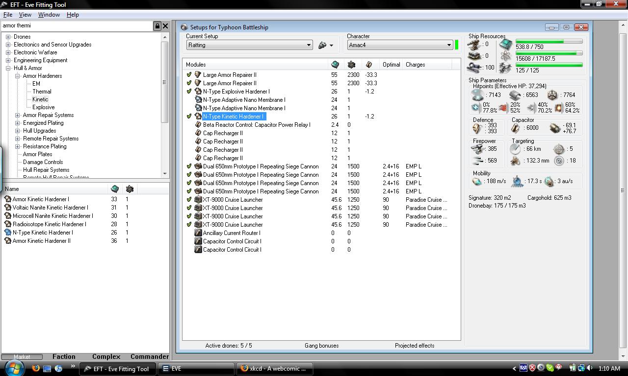Collapse the Armor Hardeners group
Image resolution: width=628 pixels, height=376 pixels.
tap(18, 76)
